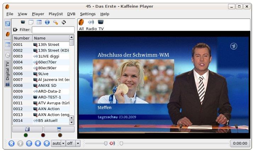
Task: Select channel 13th Street
Action: (49, 44)
